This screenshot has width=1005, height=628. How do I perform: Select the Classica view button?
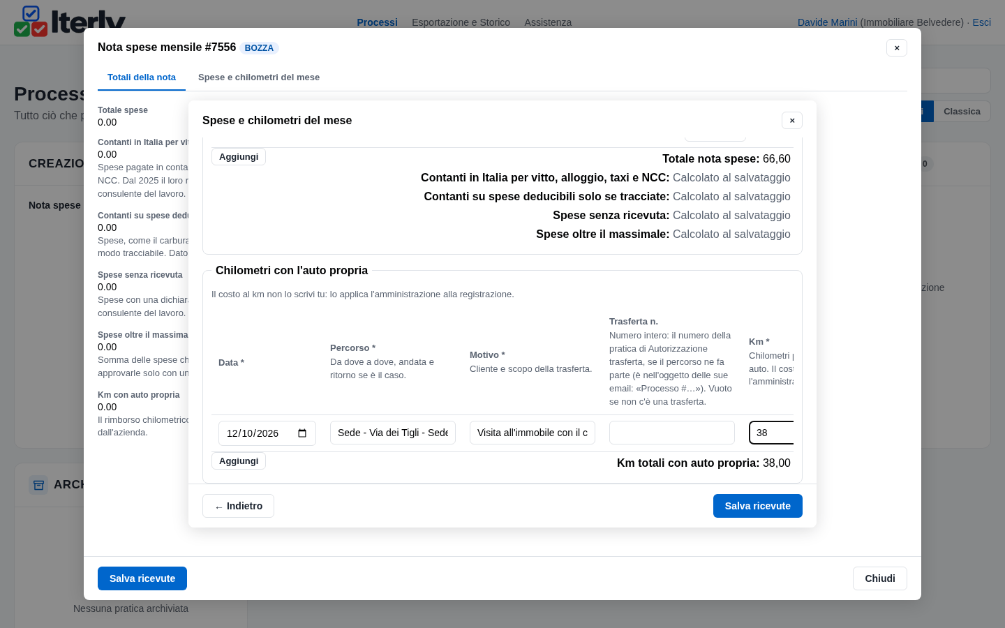click(962, 112)
